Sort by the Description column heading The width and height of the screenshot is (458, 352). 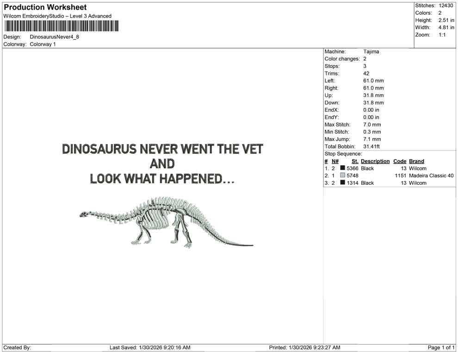click(x=375, y=161)
